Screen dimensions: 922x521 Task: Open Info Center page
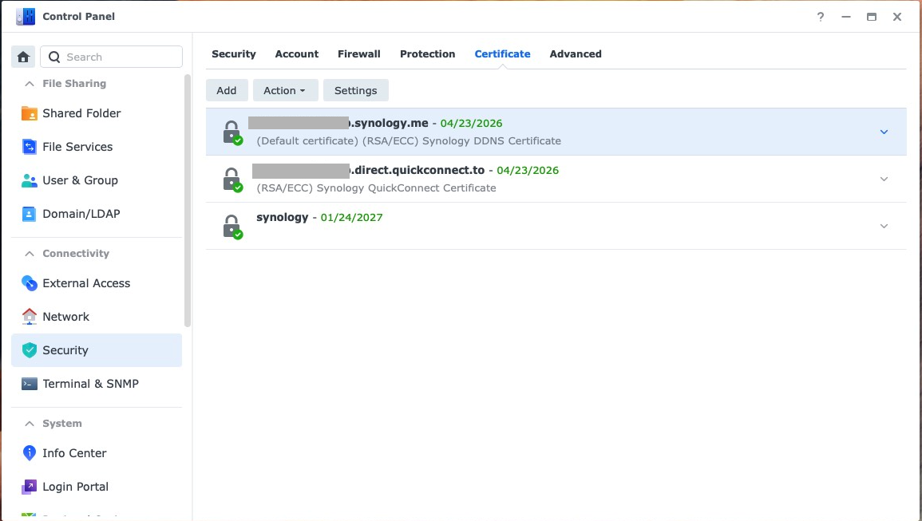click(74, 453)
